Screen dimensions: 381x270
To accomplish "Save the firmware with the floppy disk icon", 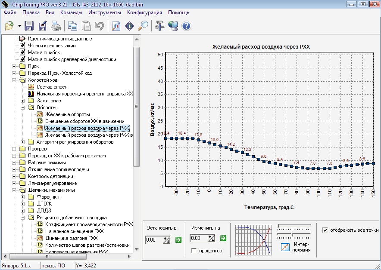I will (29, 26).
